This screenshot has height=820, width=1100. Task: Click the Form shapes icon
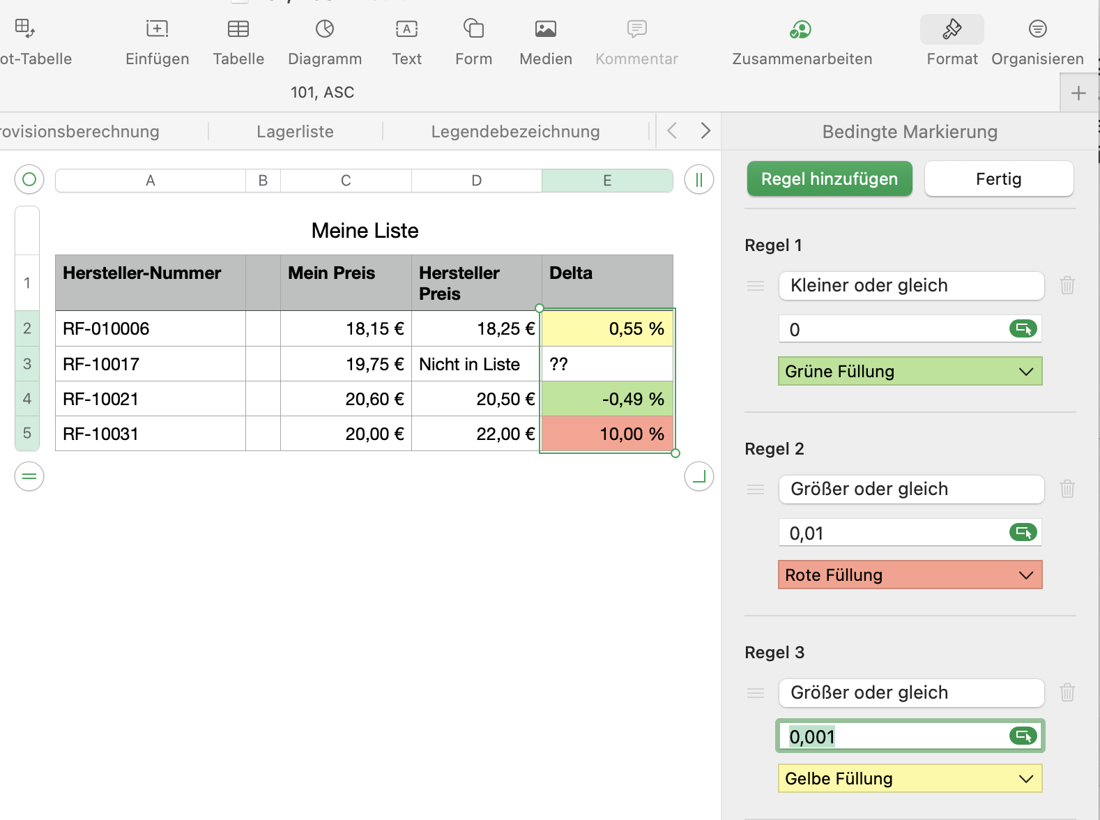point(473,29)
